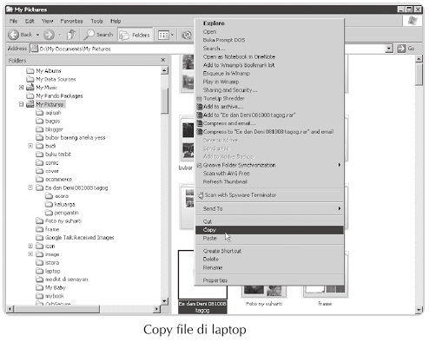Collapse the My Pictures tree node

pos(21,104)
